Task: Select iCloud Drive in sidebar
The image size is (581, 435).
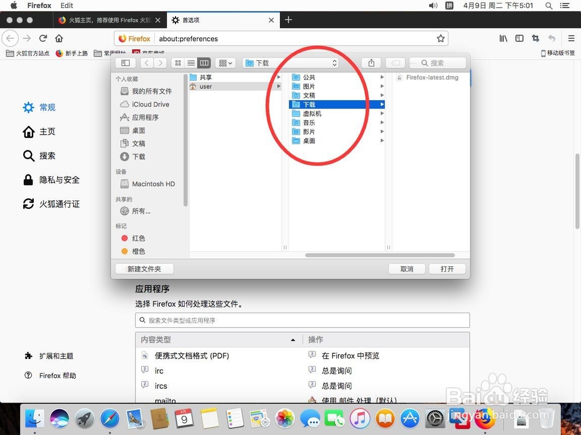Action: [145, 104]
